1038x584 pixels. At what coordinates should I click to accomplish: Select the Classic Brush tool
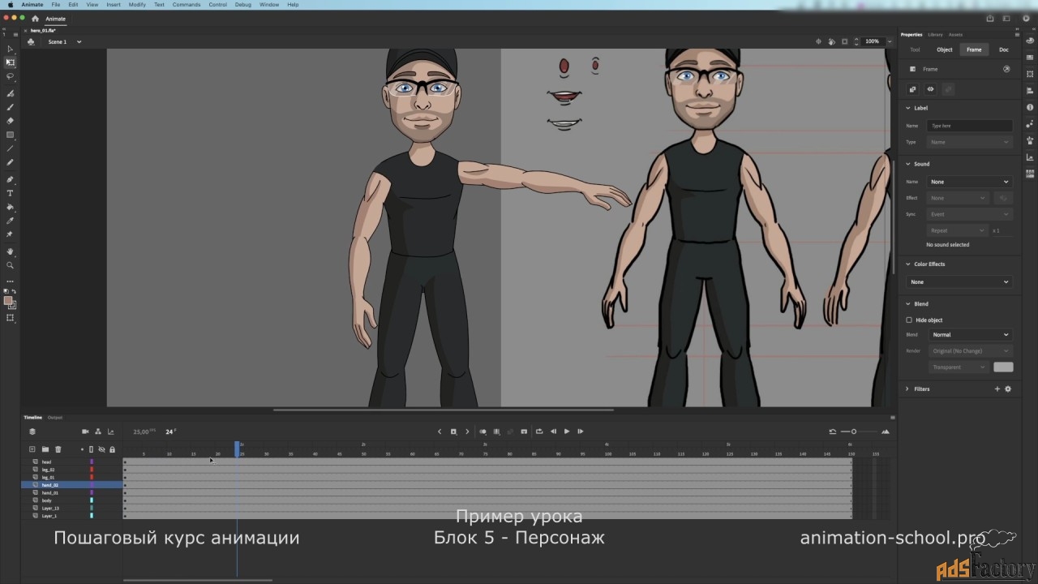click(11, 107)
